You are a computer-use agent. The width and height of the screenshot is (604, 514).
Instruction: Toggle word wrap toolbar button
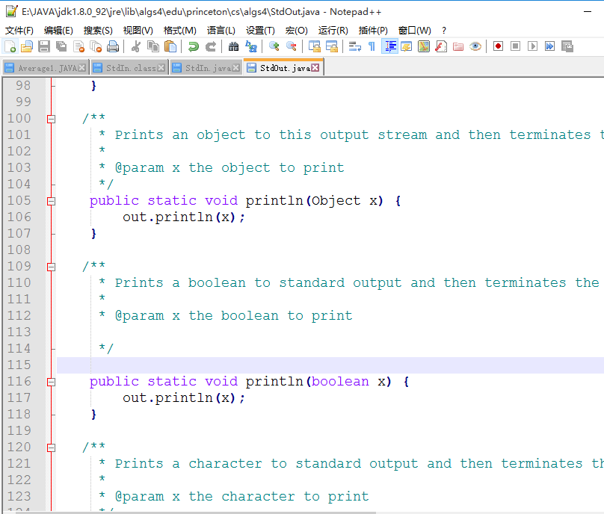pos(355,46)
